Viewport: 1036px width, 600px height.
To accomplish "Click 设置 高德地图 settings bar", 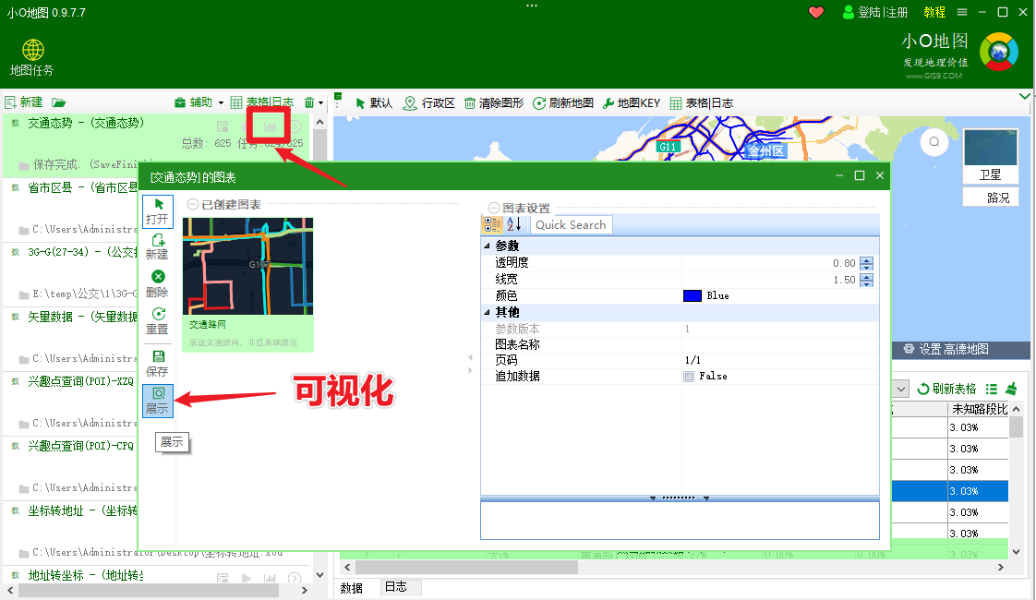I will (x=946, y=349).
